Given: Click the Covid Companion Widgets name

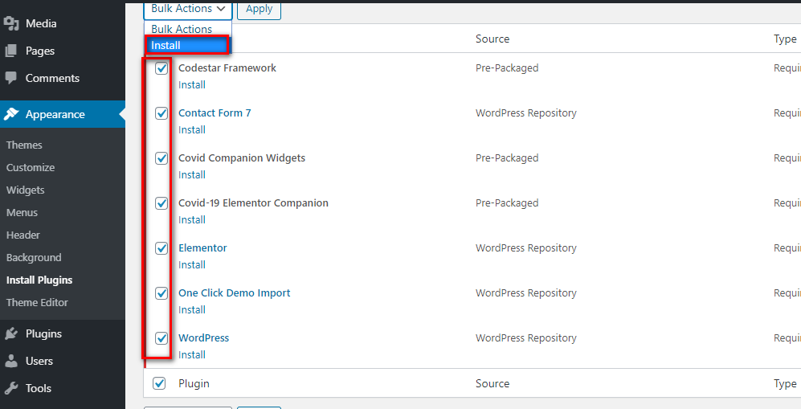Looking at the screenshot, I should tap(242, 158).
